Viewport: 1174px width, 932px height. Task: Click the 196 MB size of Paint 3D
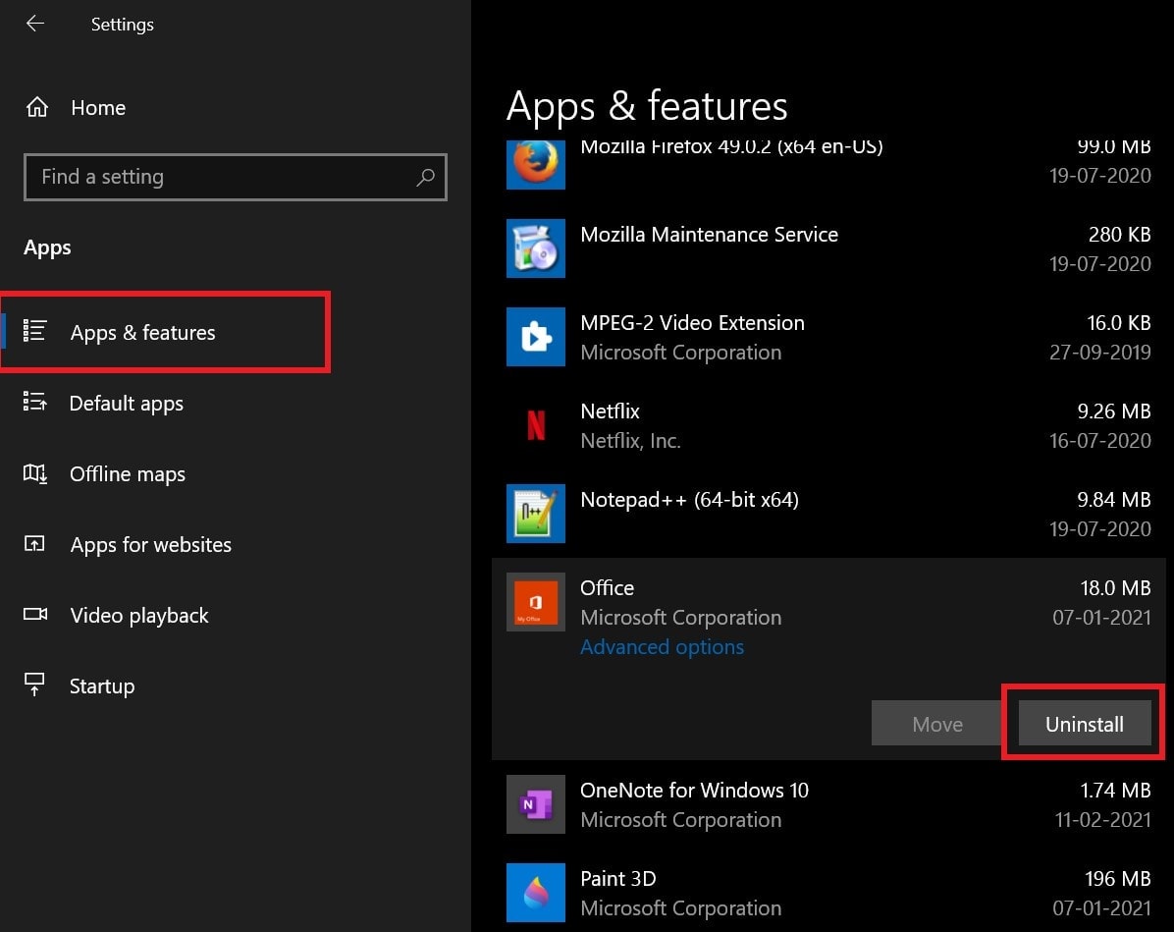pyautogui.click(x=1117, y=879)
